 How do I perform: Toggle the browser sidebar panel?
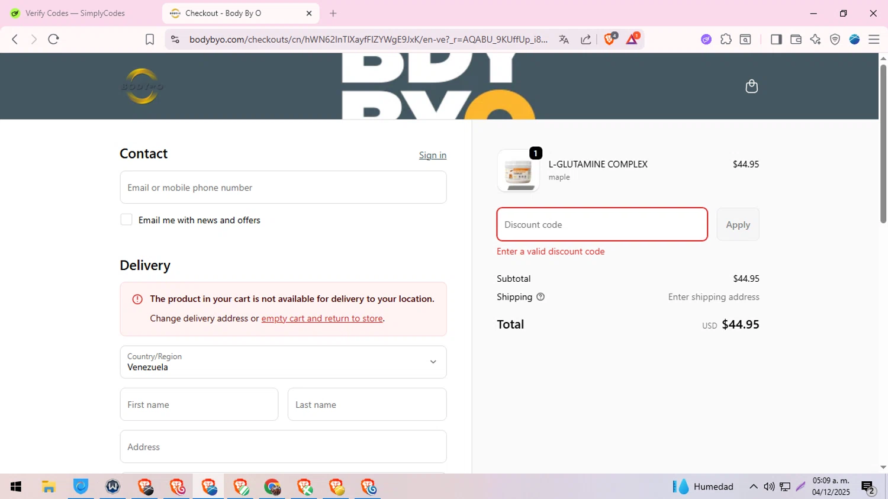776,39
